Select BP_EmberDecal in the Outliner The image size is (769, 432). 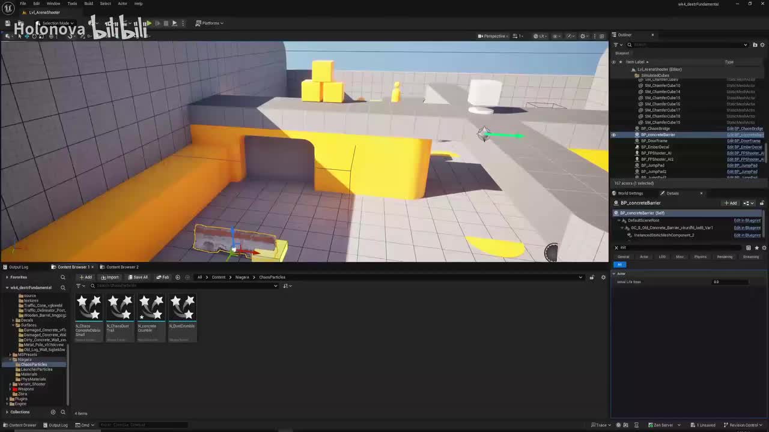coord(655,147)
